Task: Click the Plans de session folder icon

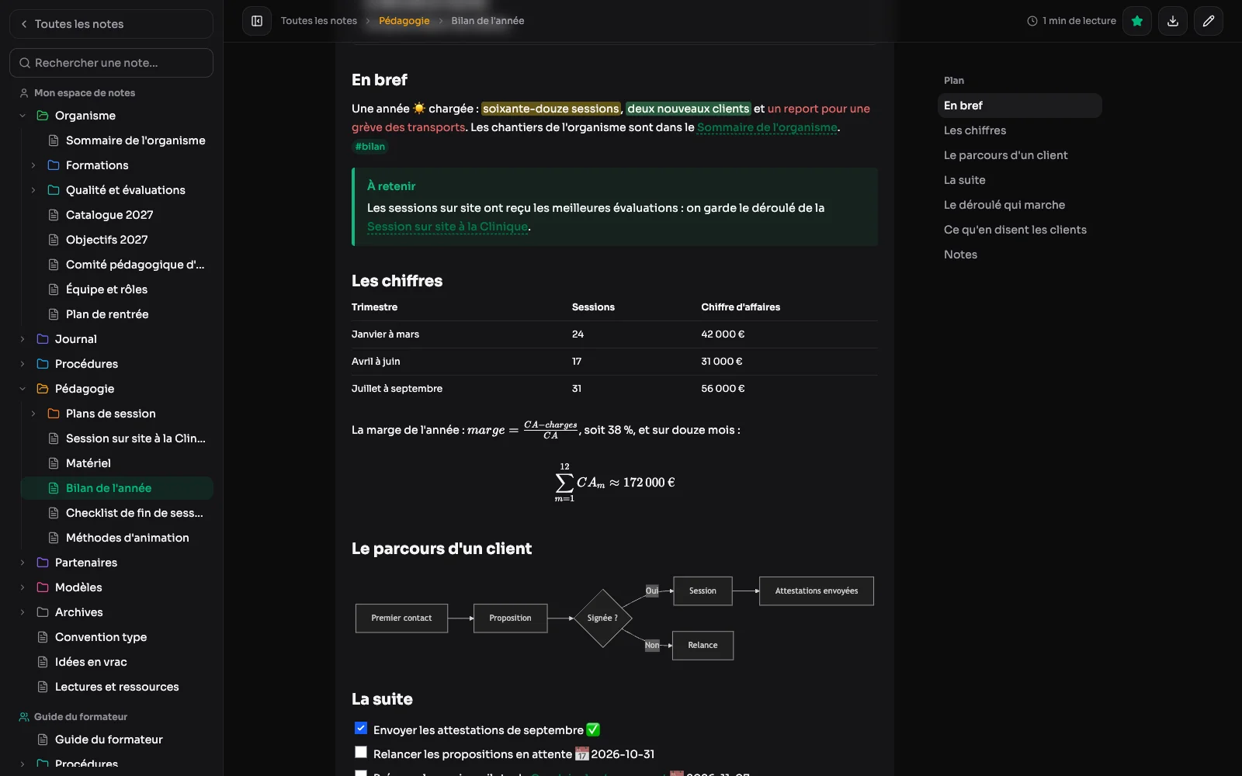Action: click(54, 414)
